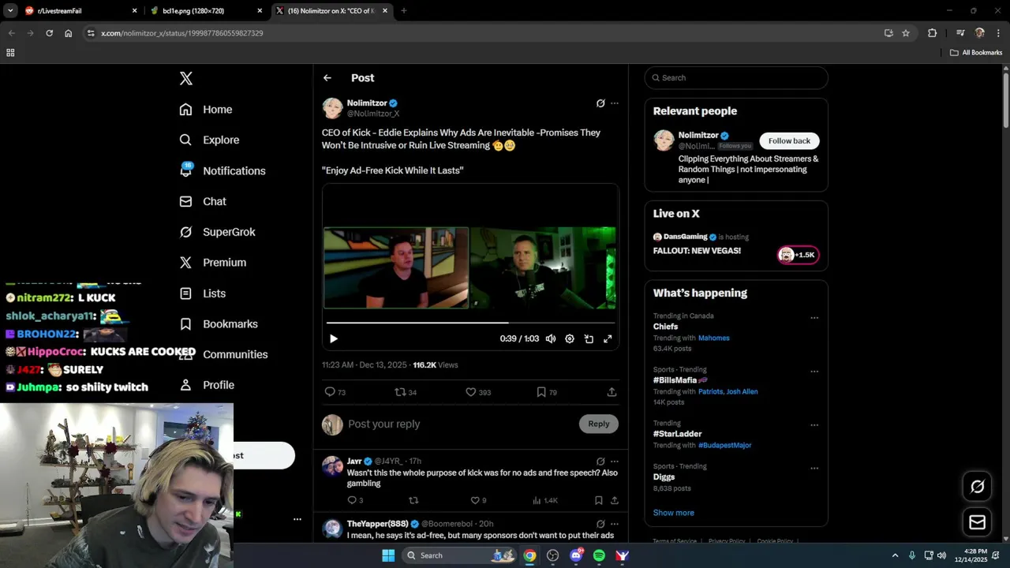Go back using the Post back arrow
Image resolution: width=1010 pixels, height=568 pixels.
tap(327, 78)
